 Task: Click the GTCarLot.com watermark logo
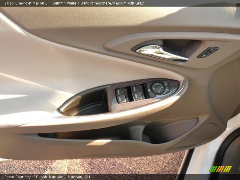tap(31, 169)
